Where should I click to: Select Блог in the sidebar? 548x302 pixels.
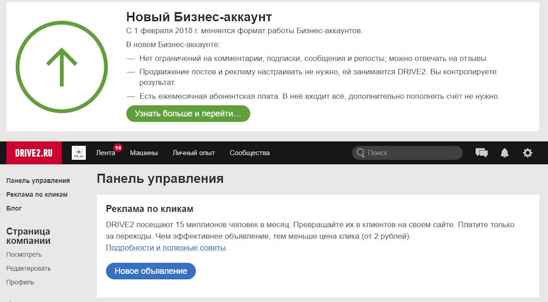pos(14,208)
